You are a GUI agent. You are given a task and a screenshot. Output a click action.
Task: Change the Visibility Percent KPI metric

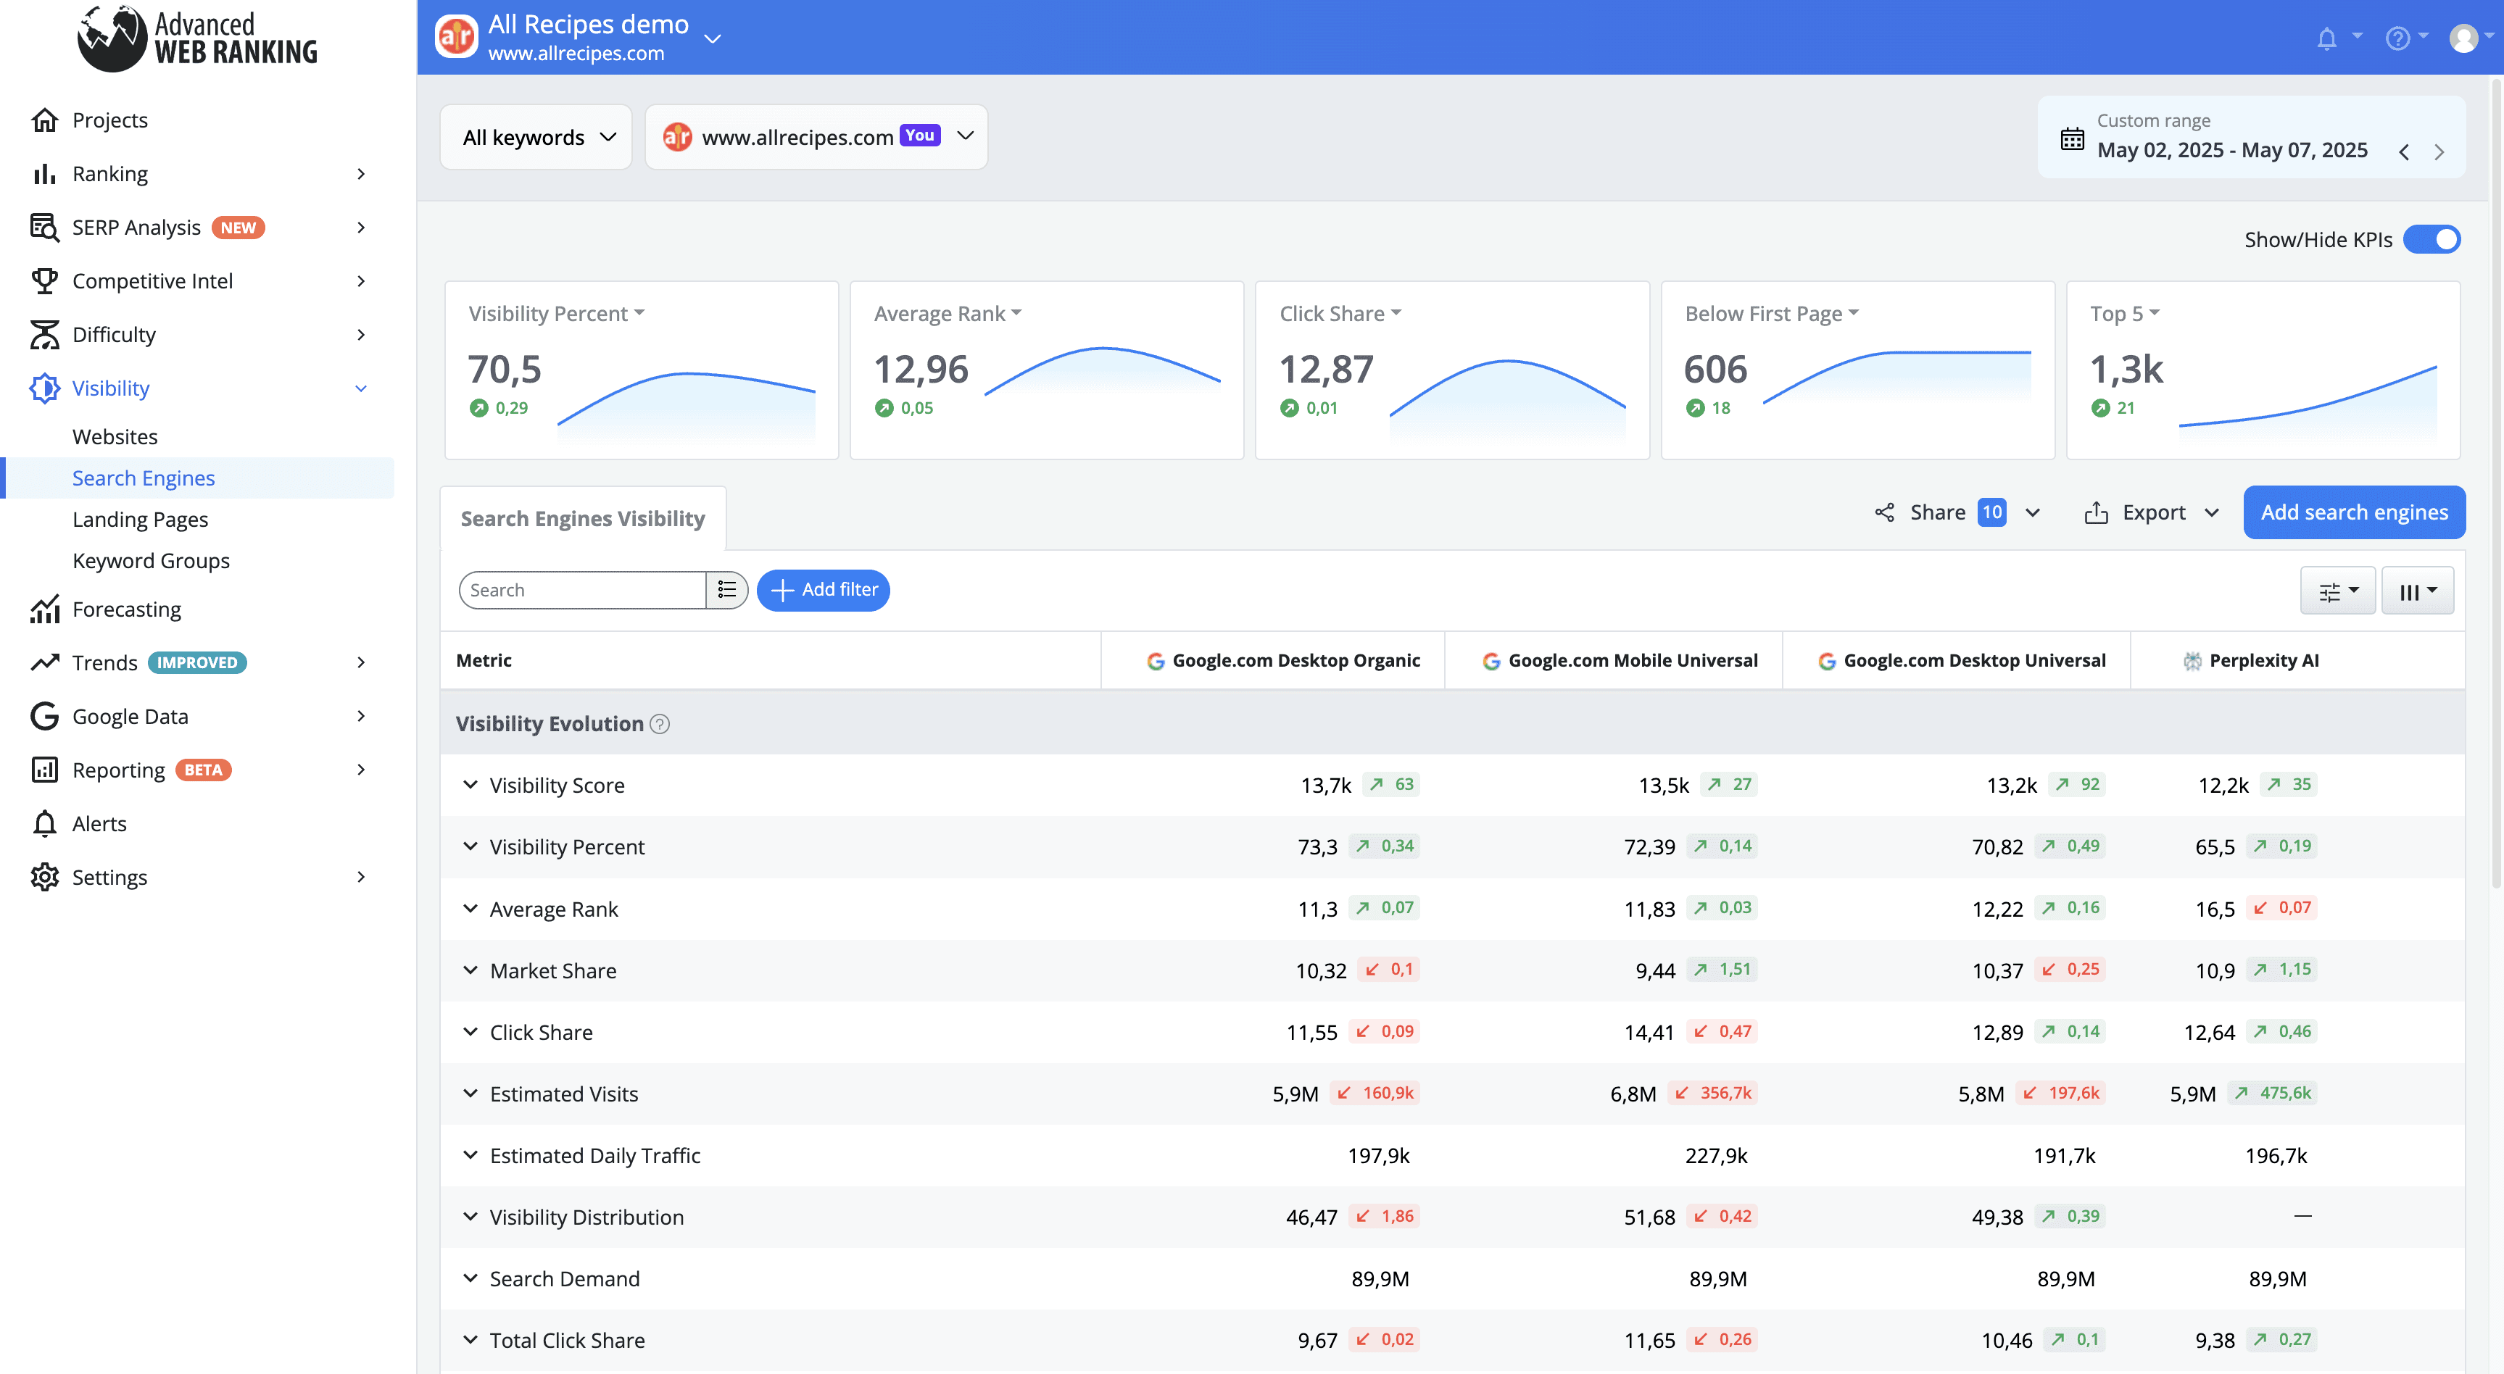tap(556, 314)
